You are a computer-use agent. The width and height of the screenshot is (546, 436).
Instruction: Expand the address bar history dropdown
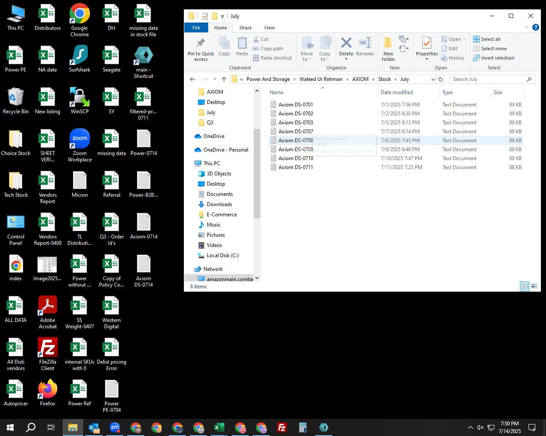433,79
